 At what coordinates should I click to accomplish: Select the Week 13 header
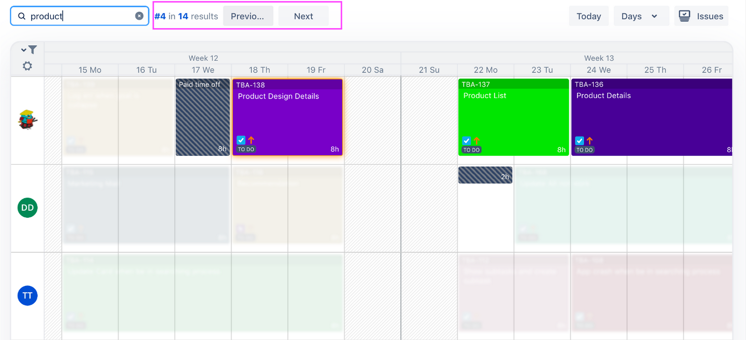[x=599, y=58]
